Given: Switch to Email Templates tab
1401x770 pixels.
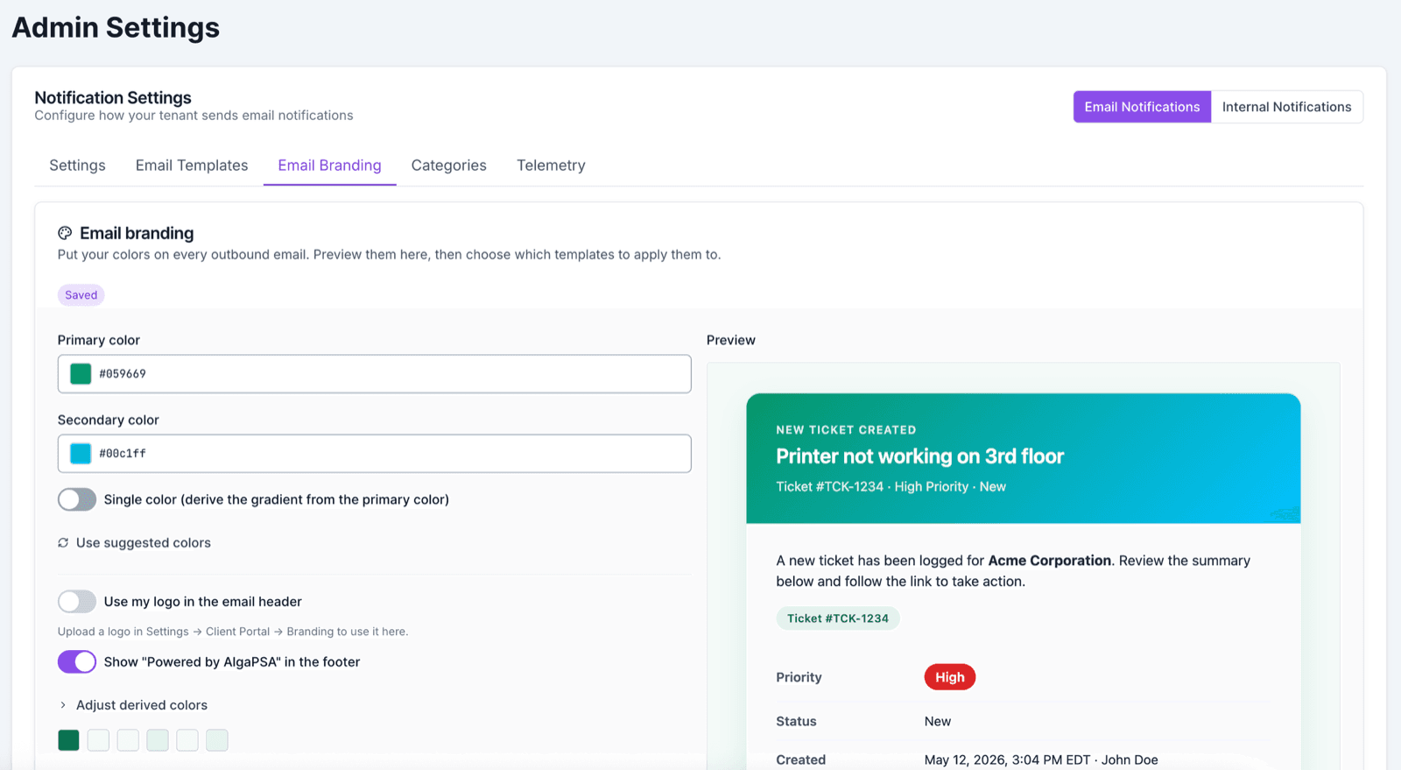Looking at the screenshot, I should click(x=192, y=166).
